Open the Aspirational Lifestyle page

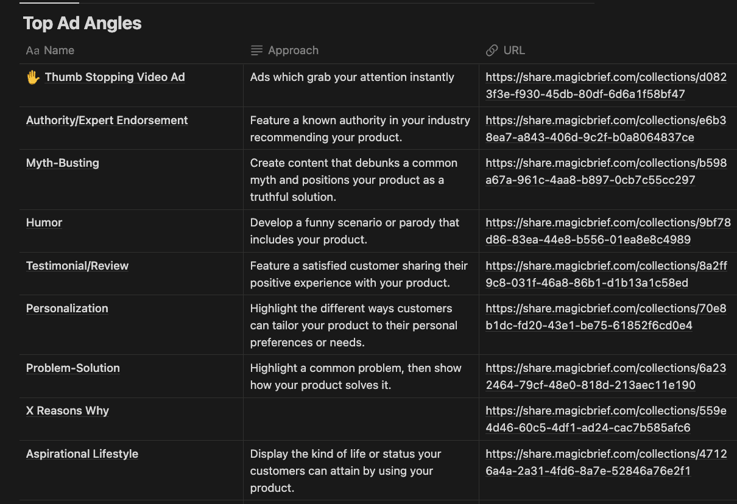coord(82,454)
